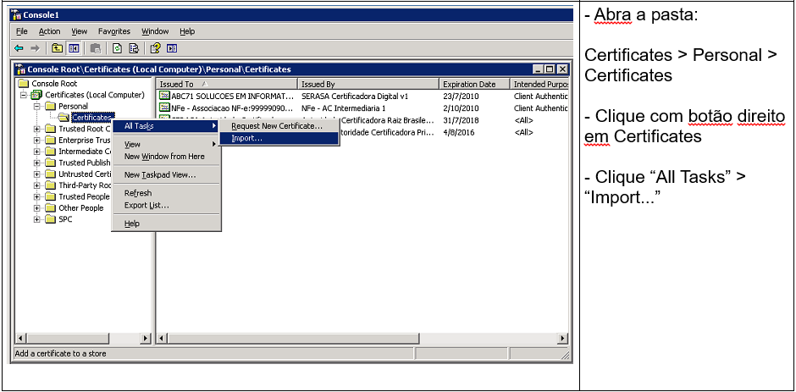Click the Export List toolbar icon

(134, 48)
